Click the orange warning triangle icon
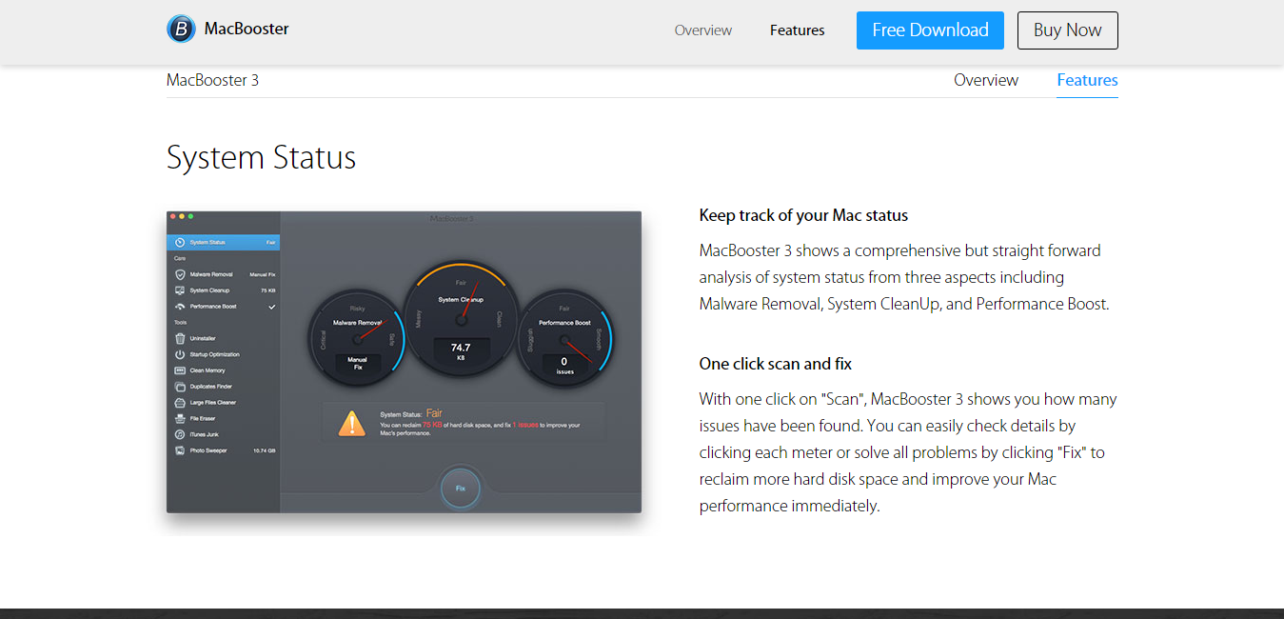Image resolution: width=1284 pixels, height=619 pixels. pos(352,424)
